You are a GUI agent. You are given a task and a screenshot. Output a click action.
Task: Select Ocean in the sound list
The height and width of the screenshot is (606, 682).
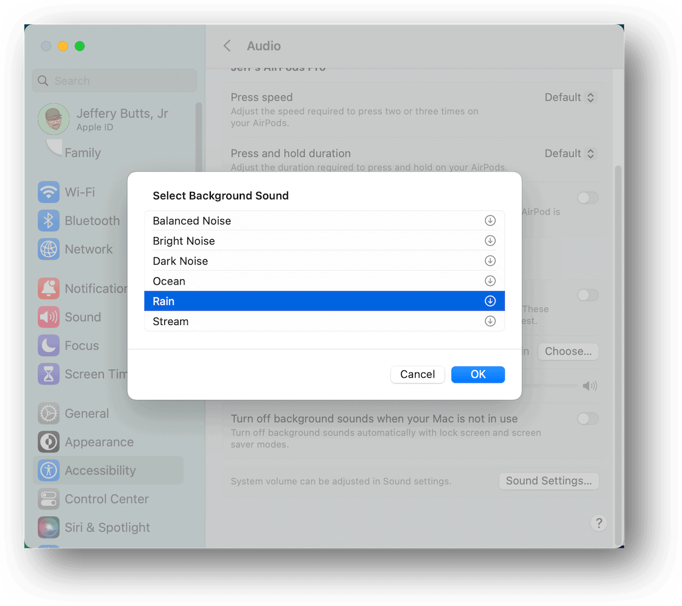(325, 281)
